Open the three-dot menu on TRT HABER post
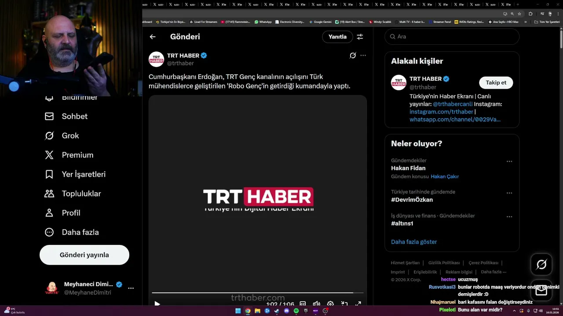 363,55
